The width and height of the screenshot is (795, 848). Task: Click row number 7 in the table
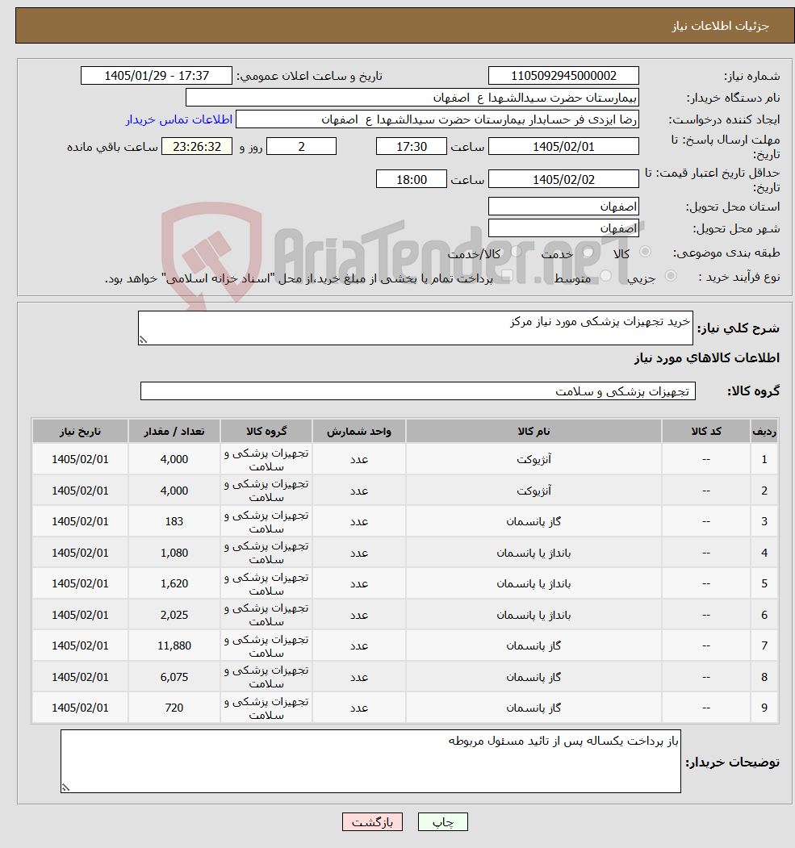[764, 645]
